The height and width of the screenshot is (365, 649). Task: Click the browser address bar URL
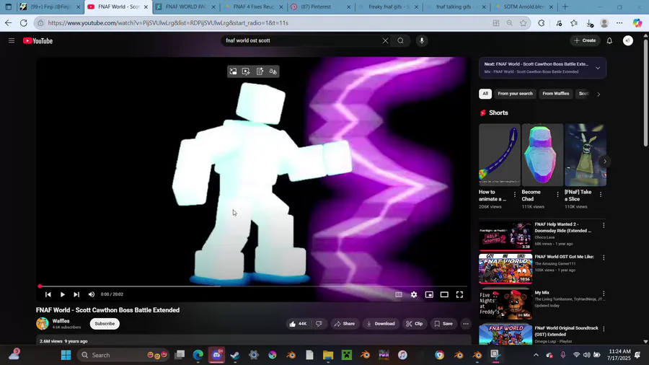(168, 23)
